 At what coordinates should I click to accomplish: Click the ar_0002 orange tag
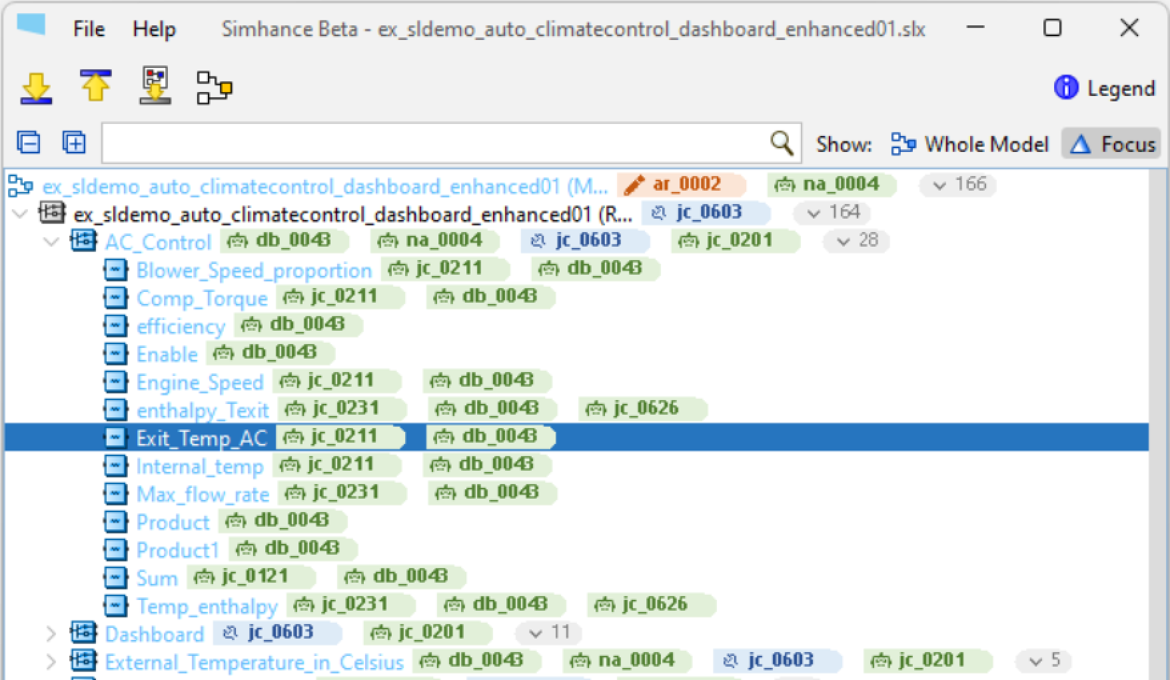(x=682, y=185)
